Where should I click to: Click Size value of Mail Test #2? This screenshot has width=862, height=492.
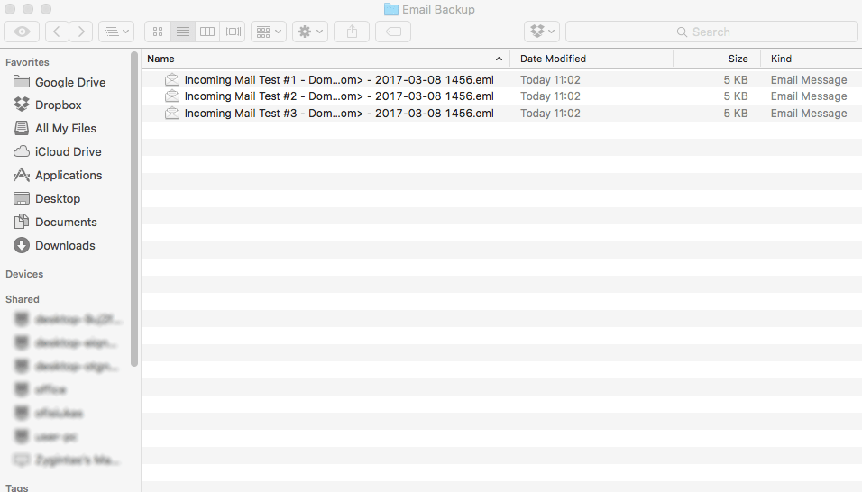point(736,96)
